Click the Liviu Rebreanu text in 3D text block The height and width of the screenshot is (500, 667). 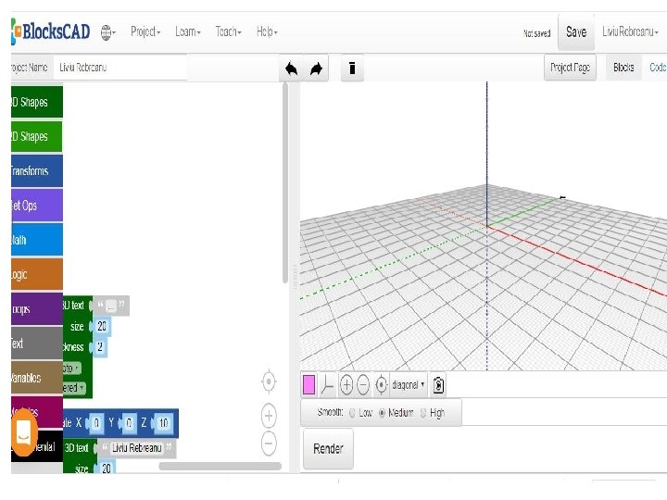(x=137, y=448)
